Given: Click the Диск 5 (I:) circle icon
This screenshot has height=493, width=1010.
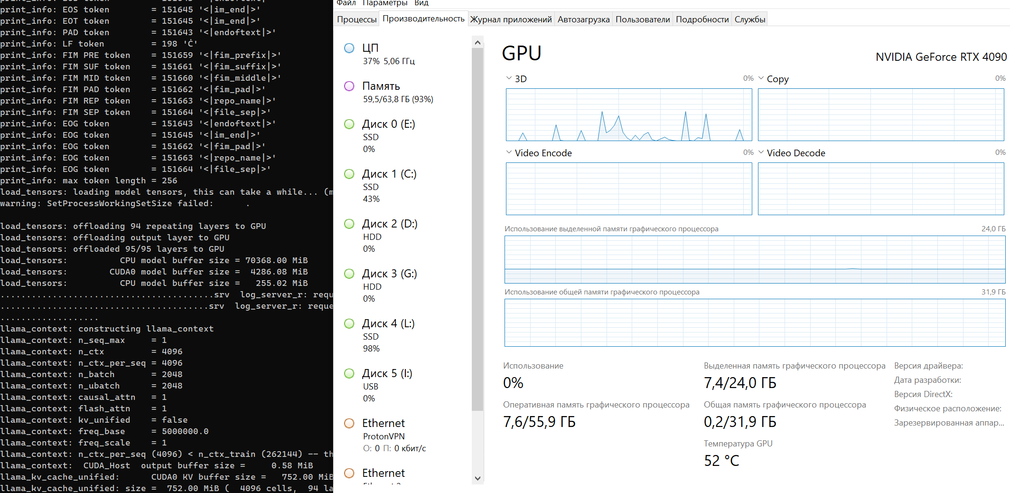Looking at the screenshot, I should point(349,373).
